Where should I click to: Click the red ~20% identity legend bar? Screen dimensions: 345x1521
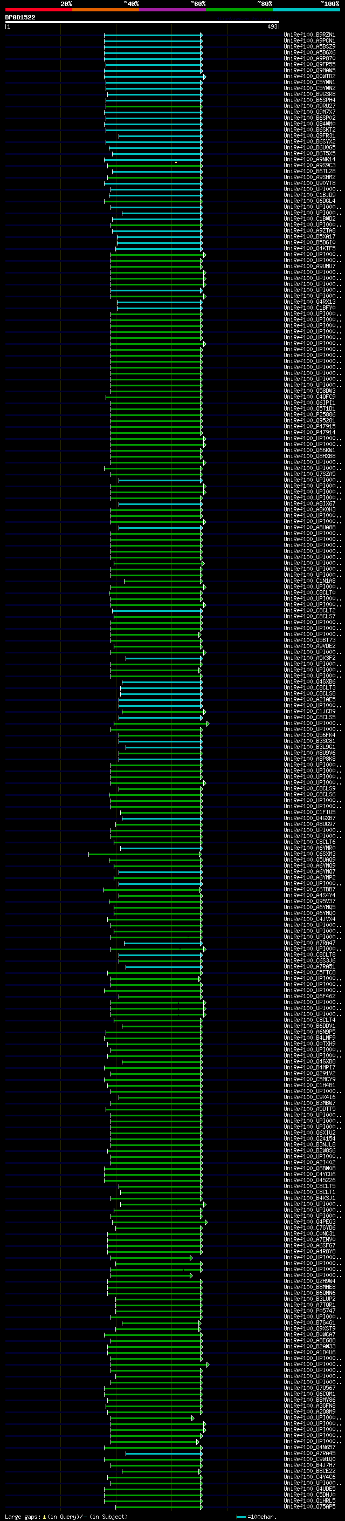pyautogui.click(x=38, y=10)
